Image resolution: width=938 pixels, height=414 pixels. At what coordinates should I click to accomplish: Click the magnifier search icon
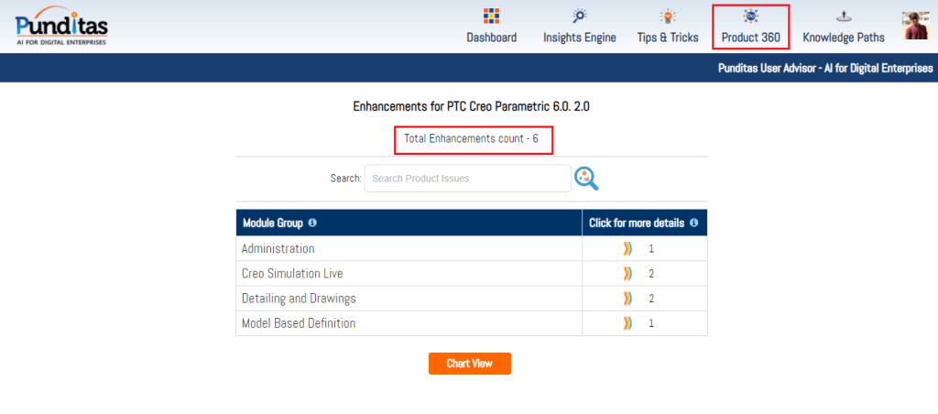click(586, 179)
